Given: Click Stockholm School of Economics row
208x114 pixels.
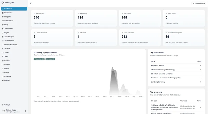Looking at the screenshot, I should pos(176,74).
